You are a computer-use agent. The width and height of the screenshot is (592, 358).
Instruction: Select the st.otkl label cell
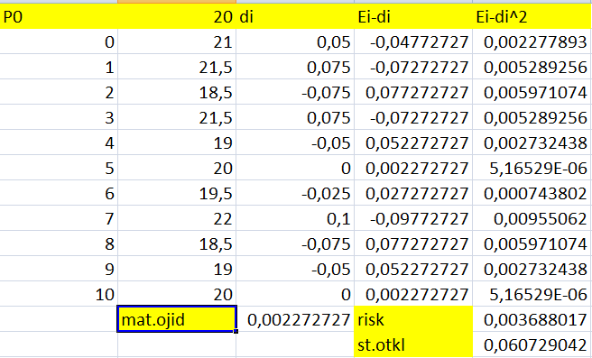pos(413,344)
